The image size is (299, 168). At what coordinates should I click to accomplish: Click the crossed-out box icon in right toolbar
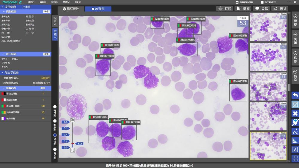295,104
